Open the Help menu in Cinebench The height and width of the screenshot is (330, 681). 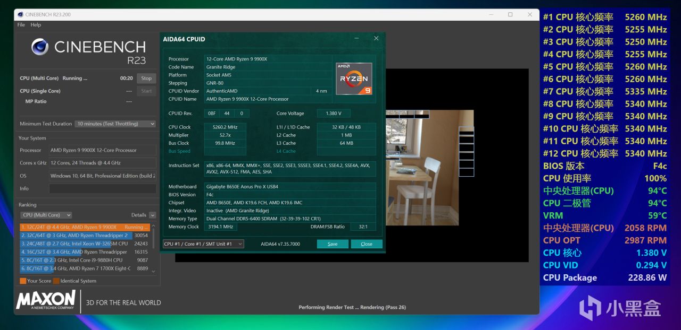[x=36, y=25]
